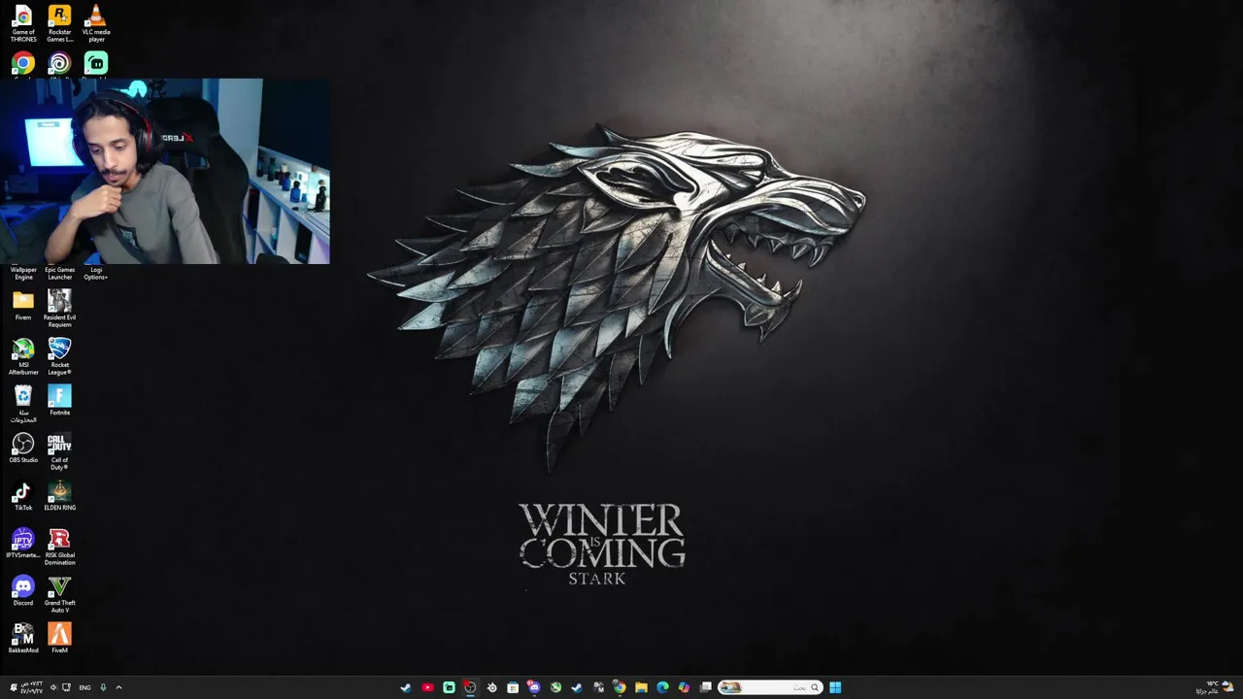The height and width of the screenshot is (699, 1243).
Task: Select the TikTok desktop shortcut
Action: pos(23,496)
